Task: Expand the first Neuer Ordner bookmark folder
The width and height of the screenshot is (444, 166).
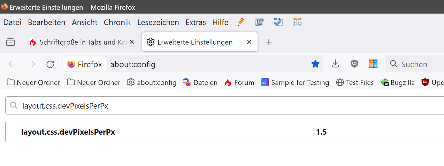Action: coord(33,82)
